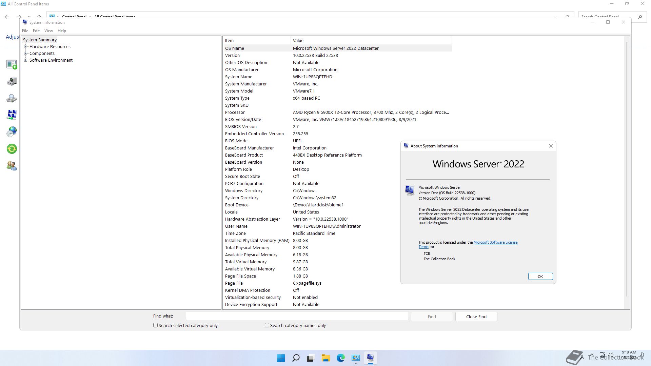Open Region globe-and-clock icon

pos(12,132)
